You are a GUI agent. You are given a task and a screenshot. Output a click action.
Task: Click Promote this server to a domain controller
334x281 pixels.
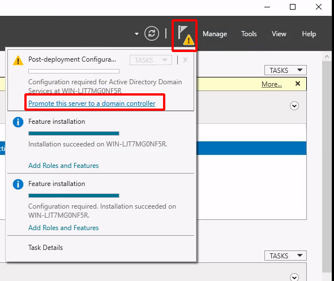[x=92, y=103]
